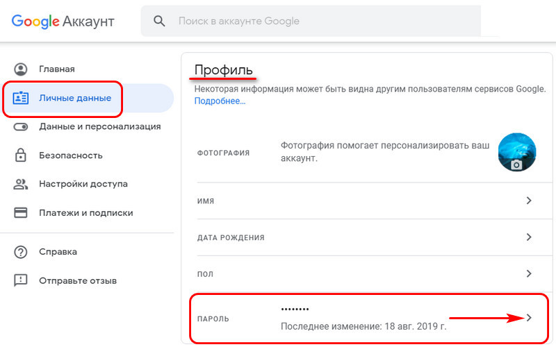Click the Безопасность padlock icon
The height and width of the screenshot is (347, 556).
21,155
